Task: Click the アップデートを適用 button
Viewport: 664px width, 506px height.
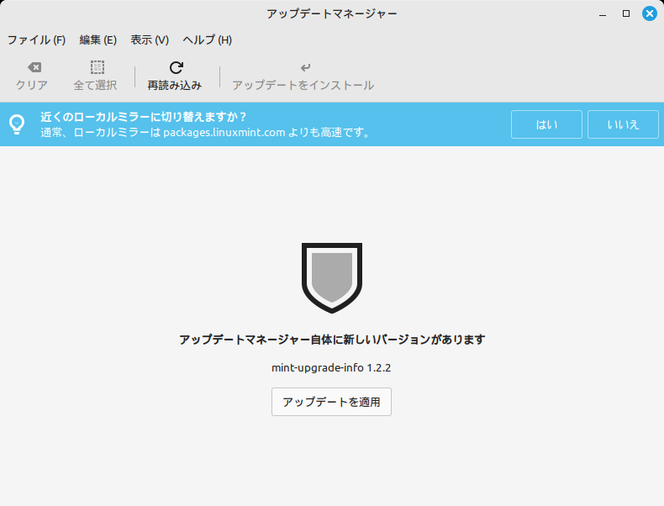Action: 331,402
